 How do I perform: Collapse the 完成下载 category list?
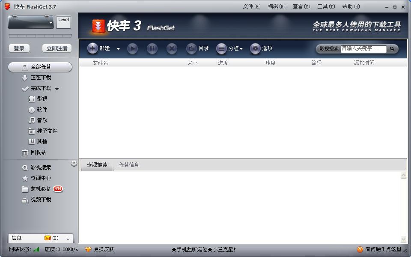56,89
